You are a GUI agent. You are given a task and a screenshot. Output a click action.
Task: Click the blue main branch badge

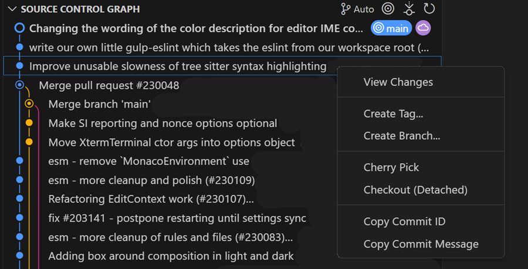click(391, 28)
